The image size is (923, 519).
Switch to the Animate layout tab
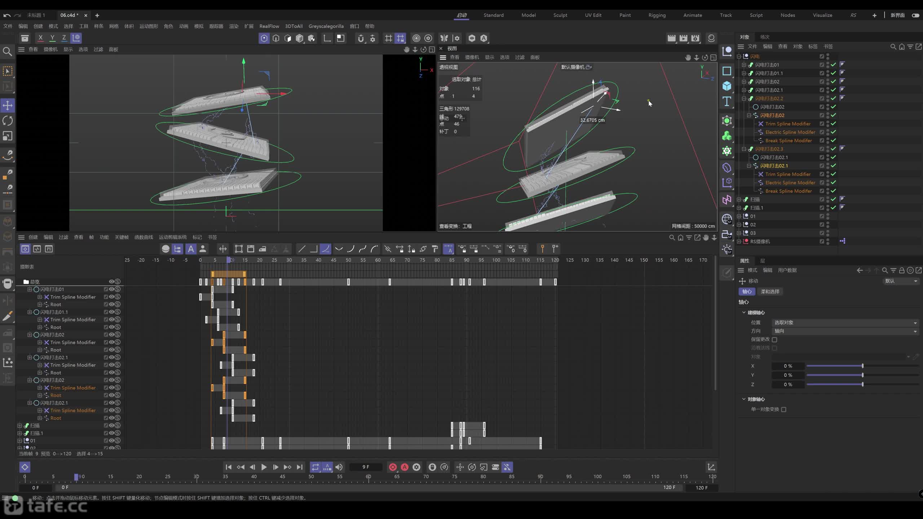tap(693, 15)
